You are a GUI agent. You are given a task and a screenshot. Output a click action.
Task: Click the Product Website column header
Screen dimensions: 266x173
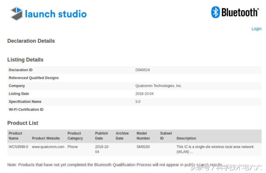pyautogui.click(x=46, y=138)
